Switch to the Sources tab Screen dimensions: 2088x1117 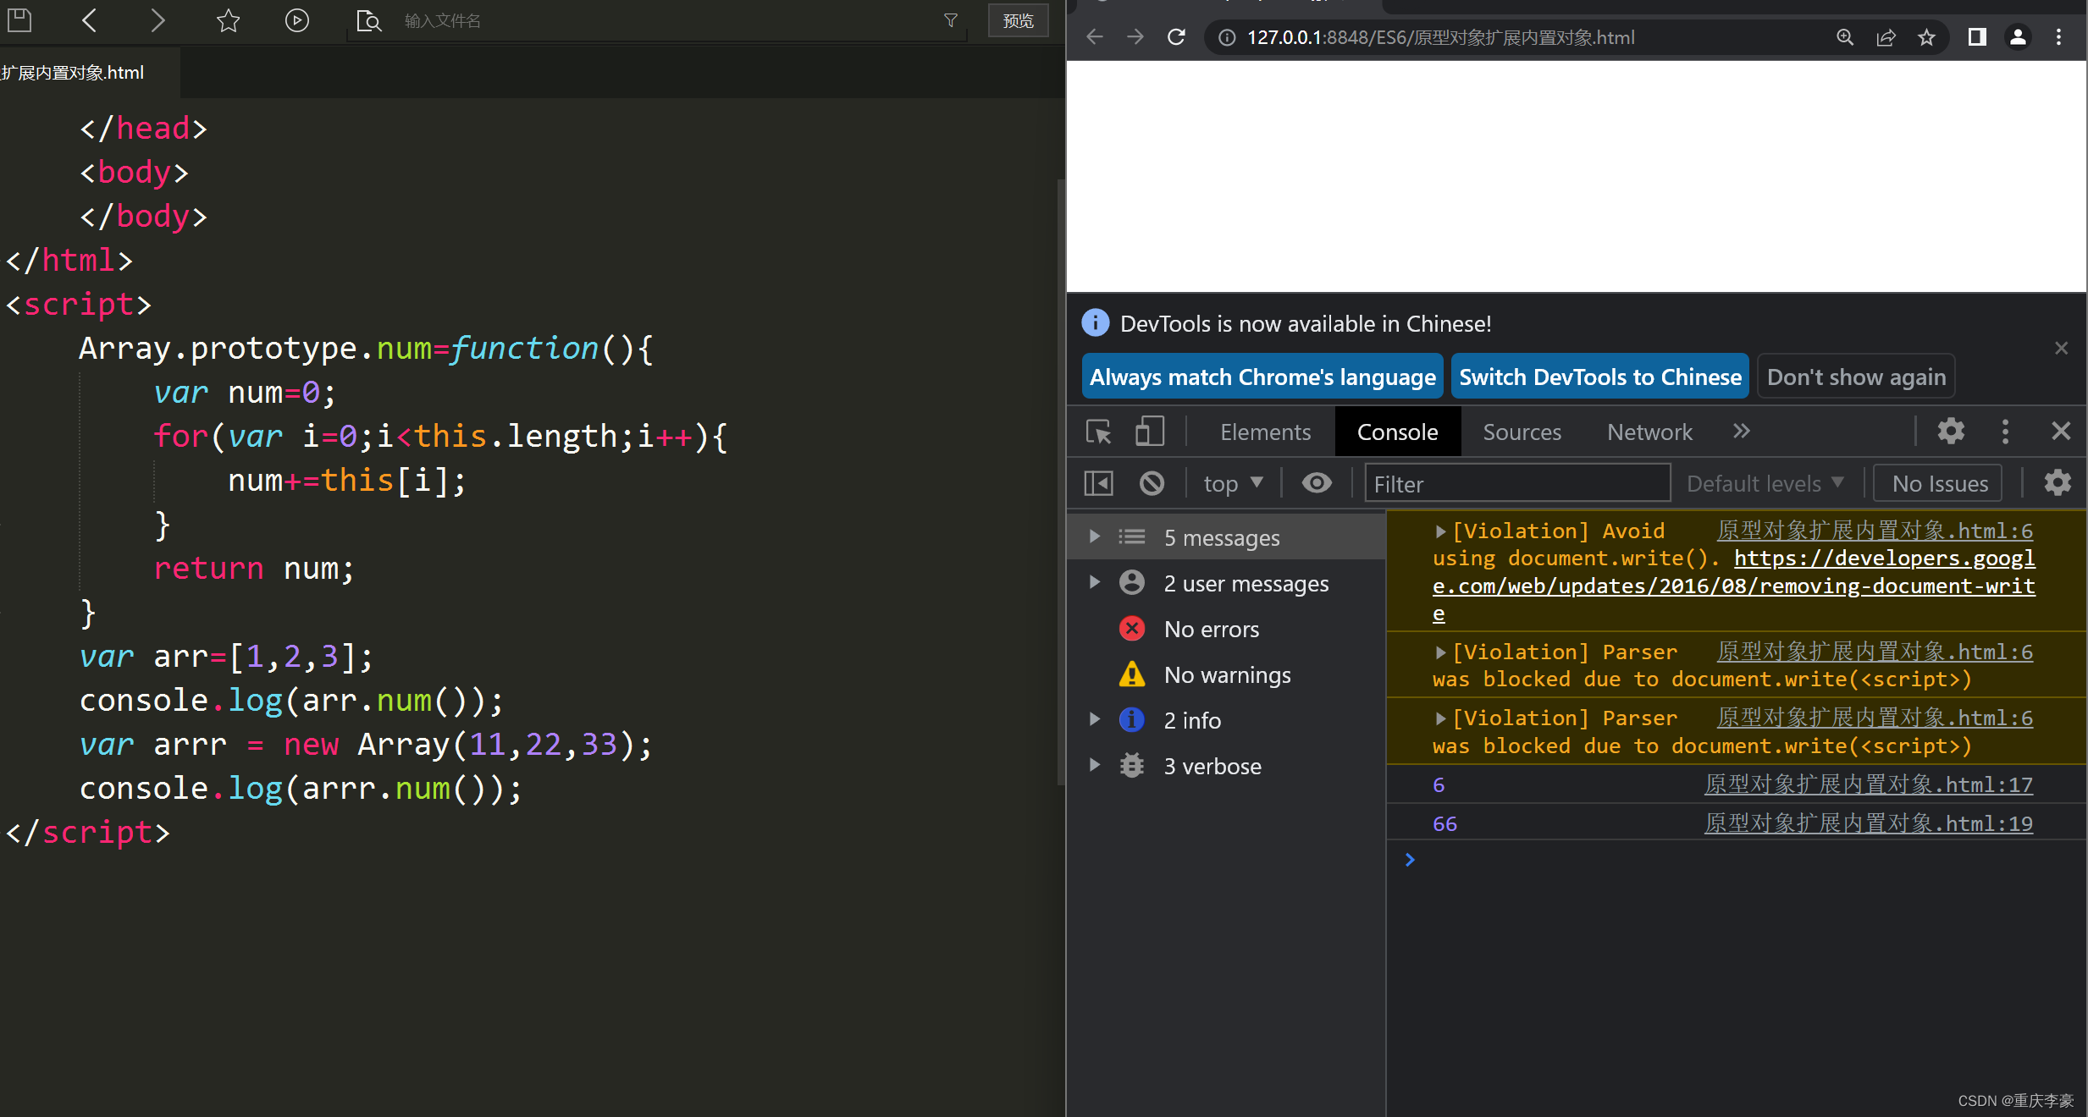(1522, 432)
